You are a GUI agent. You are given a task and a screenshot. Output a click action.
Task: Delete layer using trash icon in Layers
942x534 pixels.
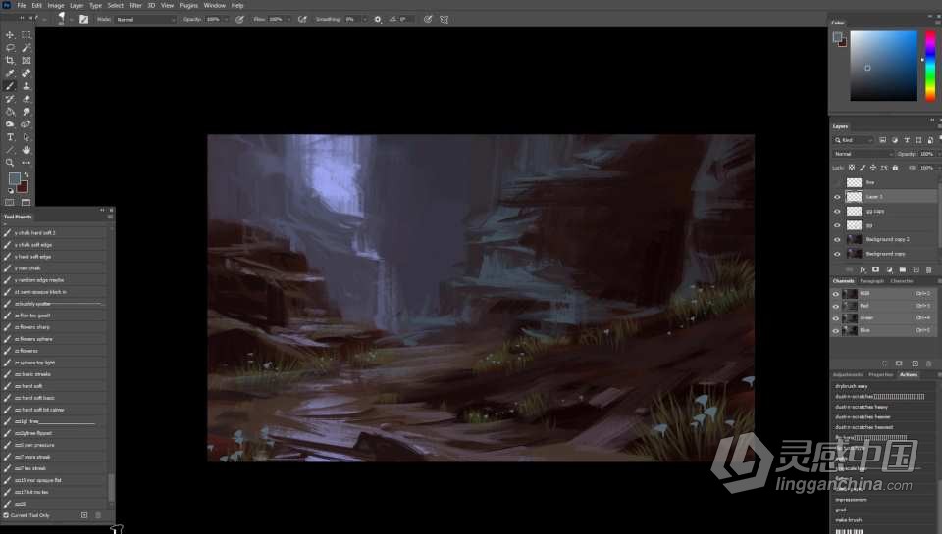[929, 270]
